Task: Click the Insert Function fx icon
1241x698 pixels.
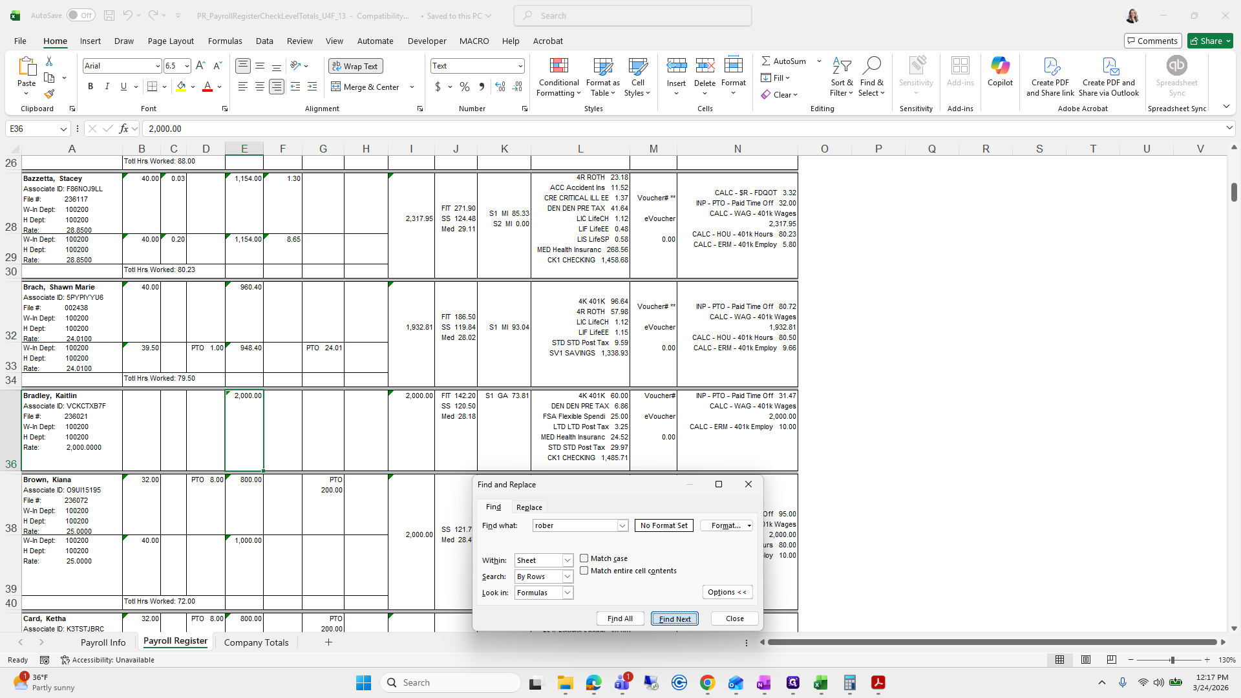Action: pos(123,129)
